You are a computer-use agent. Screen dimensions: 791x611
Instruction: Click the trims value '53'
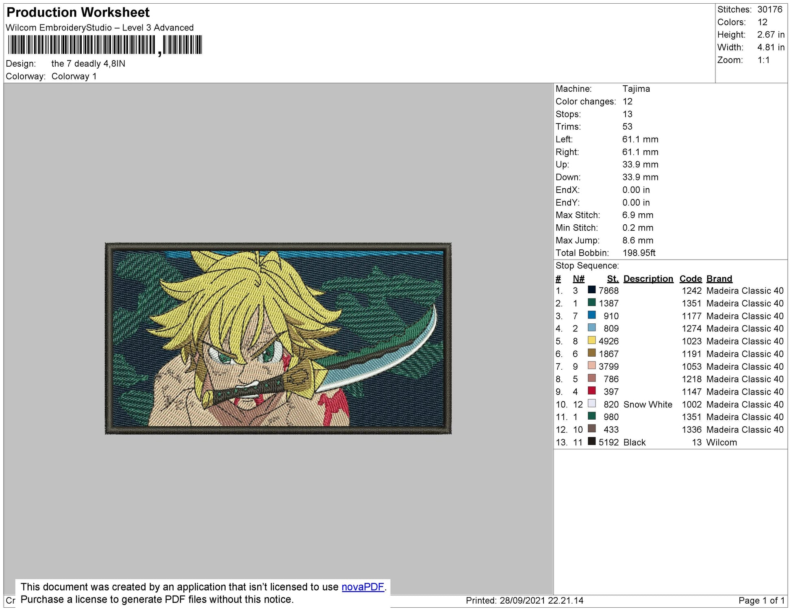pos(627,126)
